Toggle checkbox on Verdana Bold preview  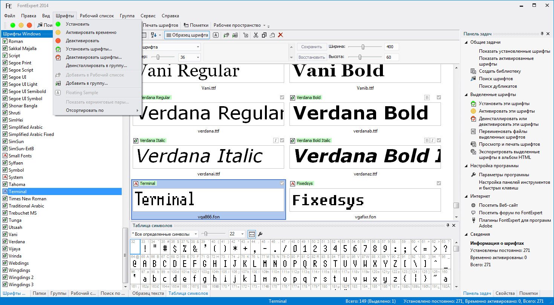[438, 98]
